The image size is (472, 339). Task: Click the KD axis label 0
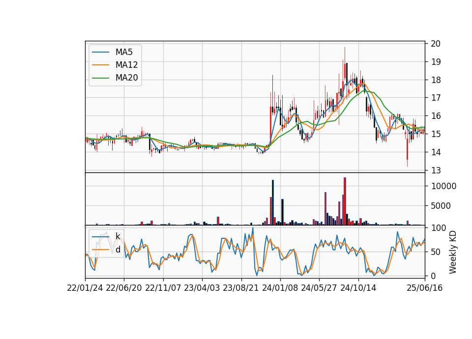(433, 276)
